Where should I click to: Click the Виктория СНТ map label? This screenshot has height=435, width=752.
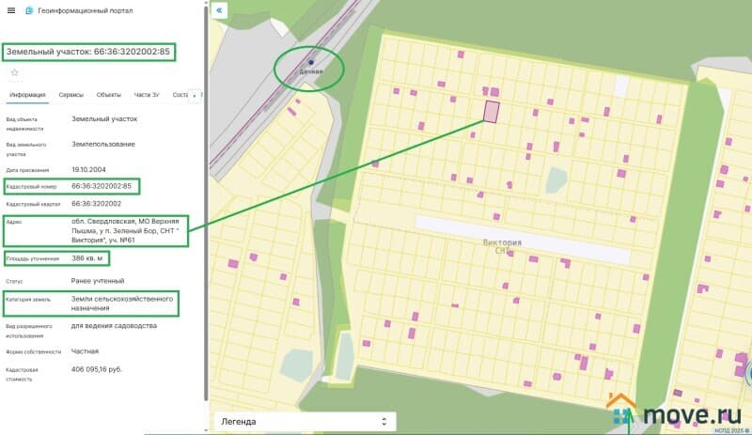(x=501, y=245)
